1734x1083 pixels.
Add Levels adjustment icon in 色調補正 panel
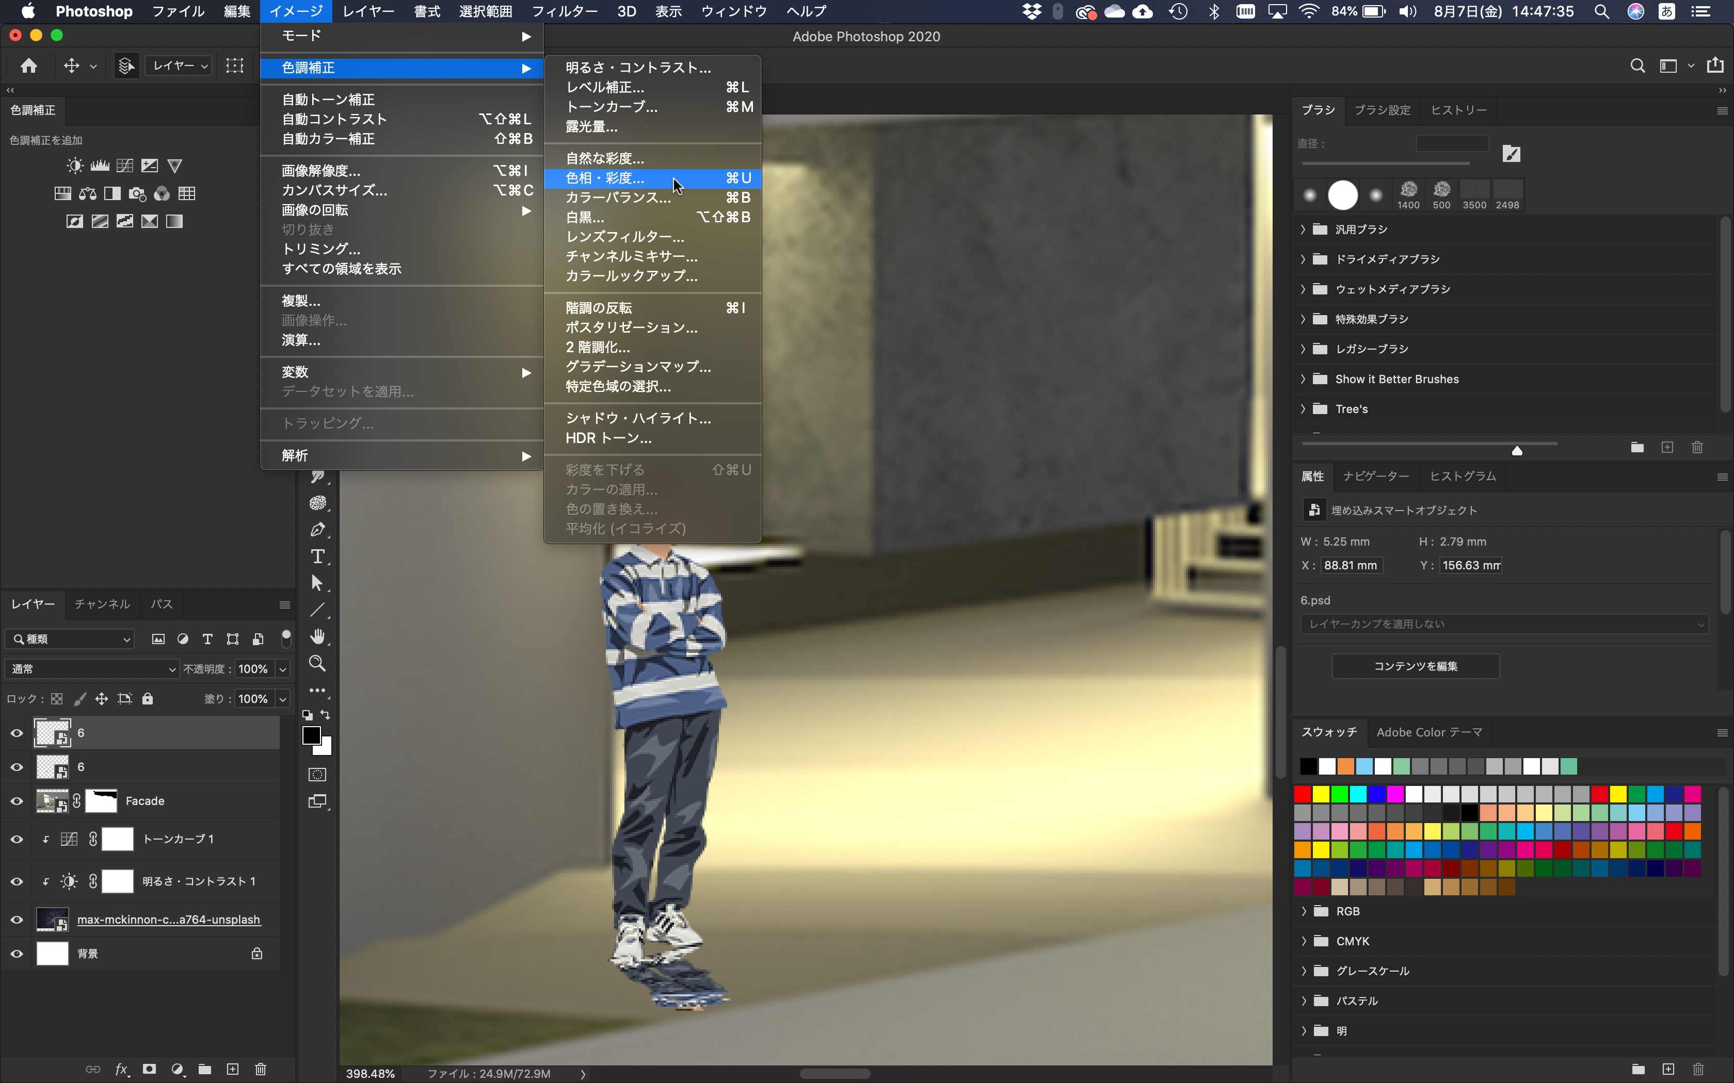100,166
